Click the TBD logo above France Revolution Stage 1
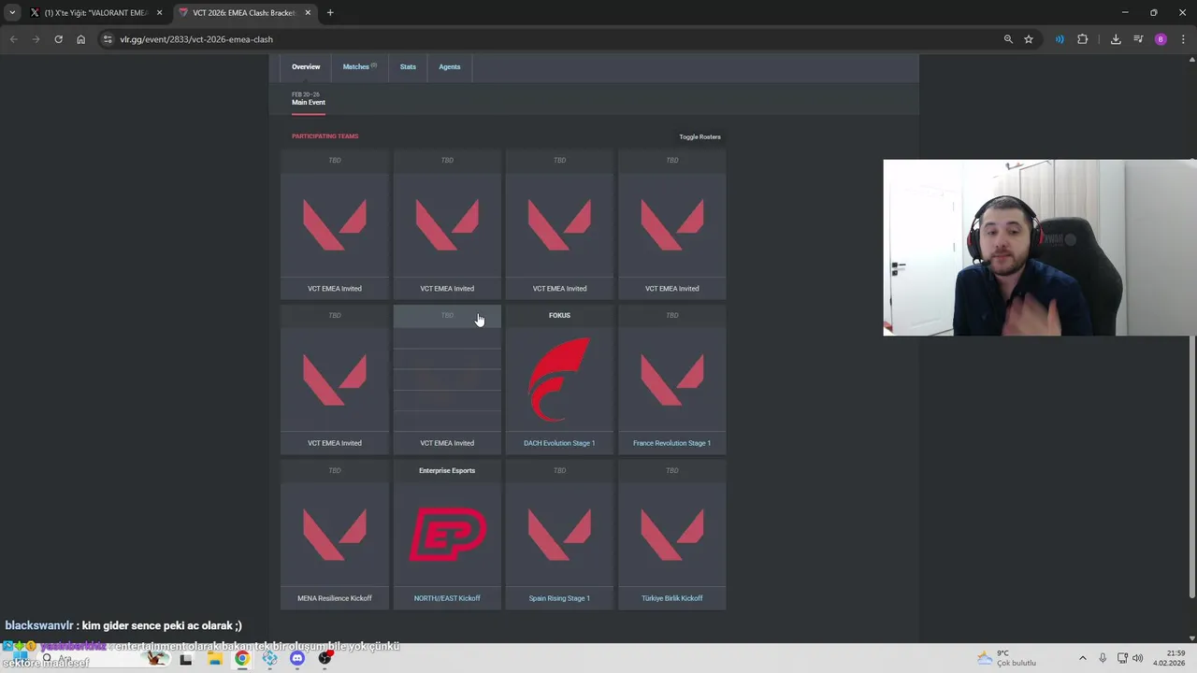Viewport: 1197px width, 673px height. pos(671,379)
